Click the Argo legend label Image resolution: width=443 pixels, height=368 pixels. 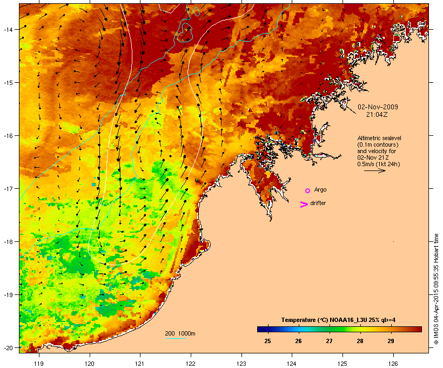tap(320, 189)
